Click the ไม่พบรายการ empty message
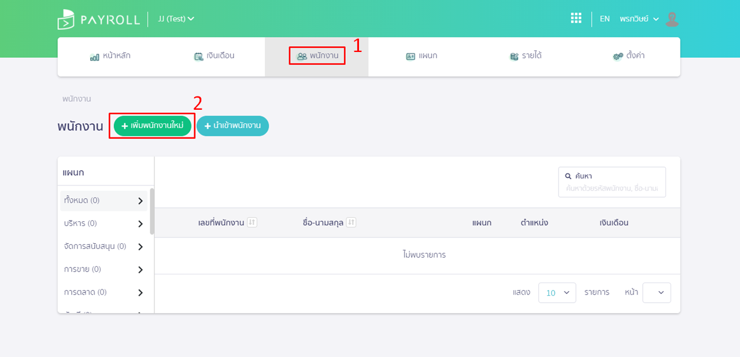 pos(424,255)
